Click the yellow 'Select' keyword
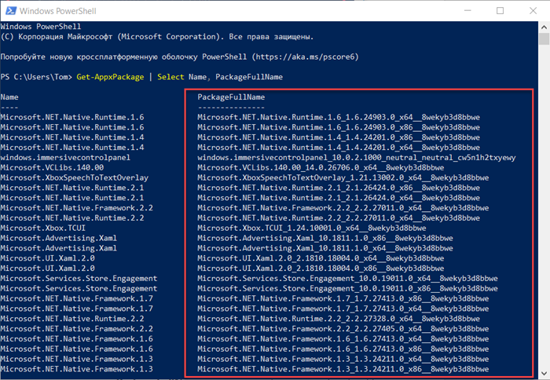550x380 pixels. point(170,77)
